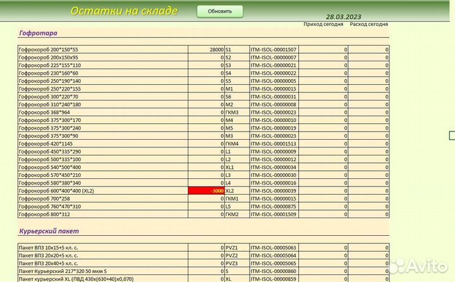Viewport: 455px width, 282px height.
Task: Click the small green marker at right edge
Action: (x=451, y=134)
